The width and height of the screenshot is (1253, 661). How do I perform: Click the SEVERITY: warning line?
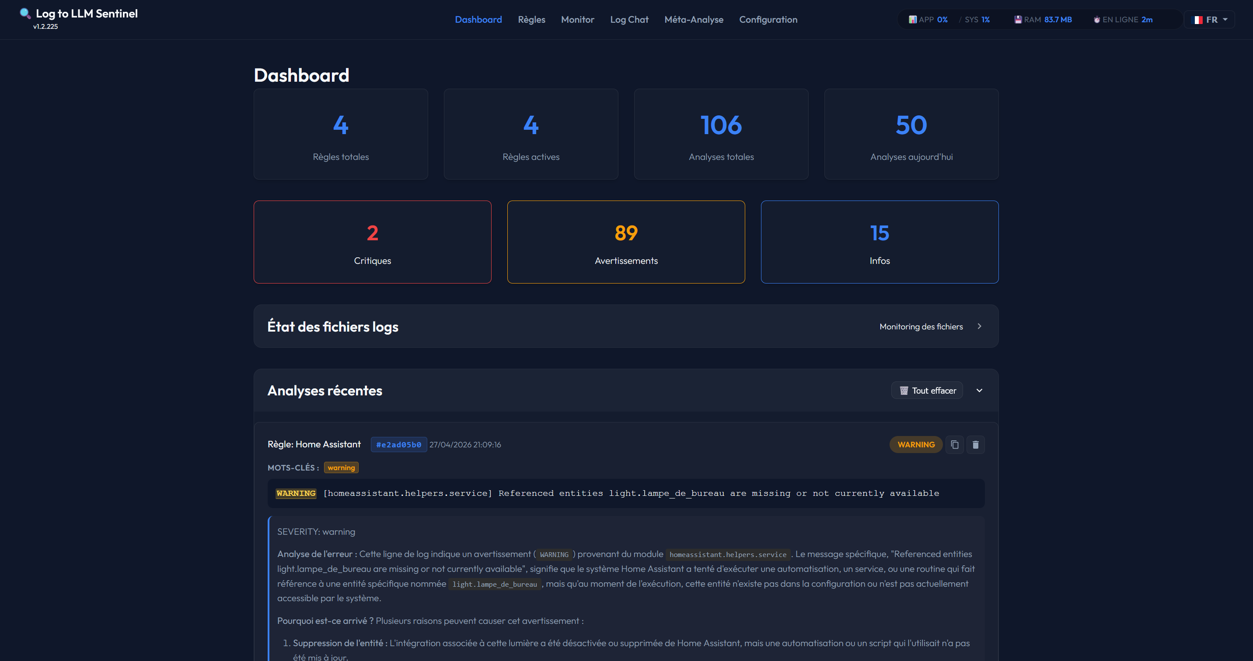316,532
